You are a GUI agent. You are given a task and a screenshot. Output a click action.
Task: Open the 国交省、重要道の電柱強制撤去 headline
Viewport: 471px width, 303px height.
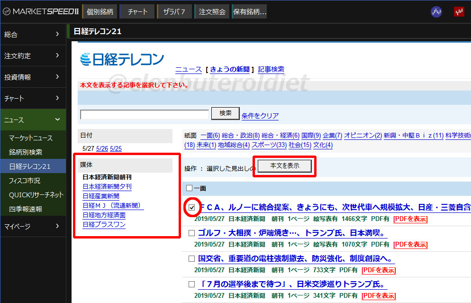pos(296,258)
